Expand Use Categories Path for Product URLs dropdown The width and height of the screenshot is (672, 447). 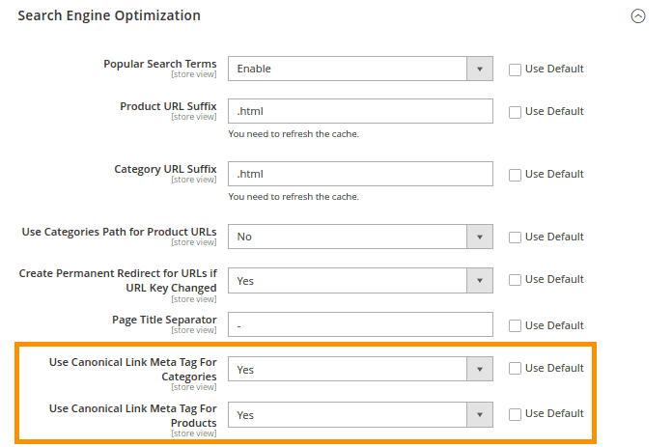360,237
